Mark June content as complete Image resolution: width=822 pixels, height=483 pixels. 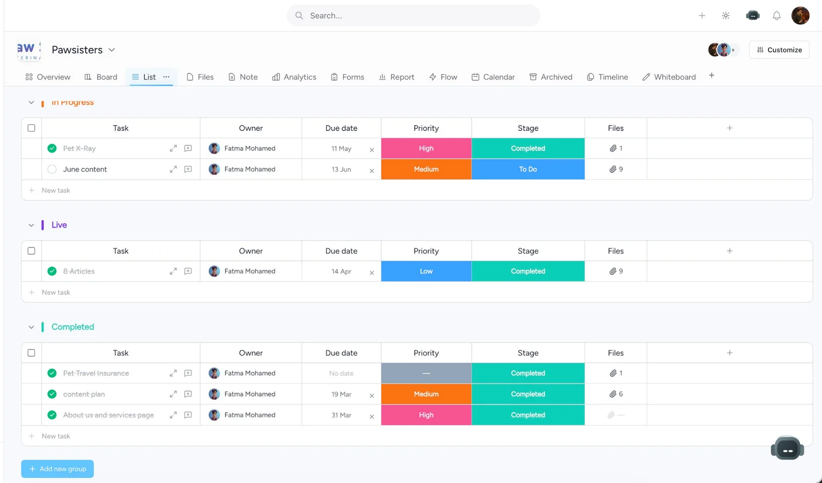pyautogui.click(x=52, y=169)
